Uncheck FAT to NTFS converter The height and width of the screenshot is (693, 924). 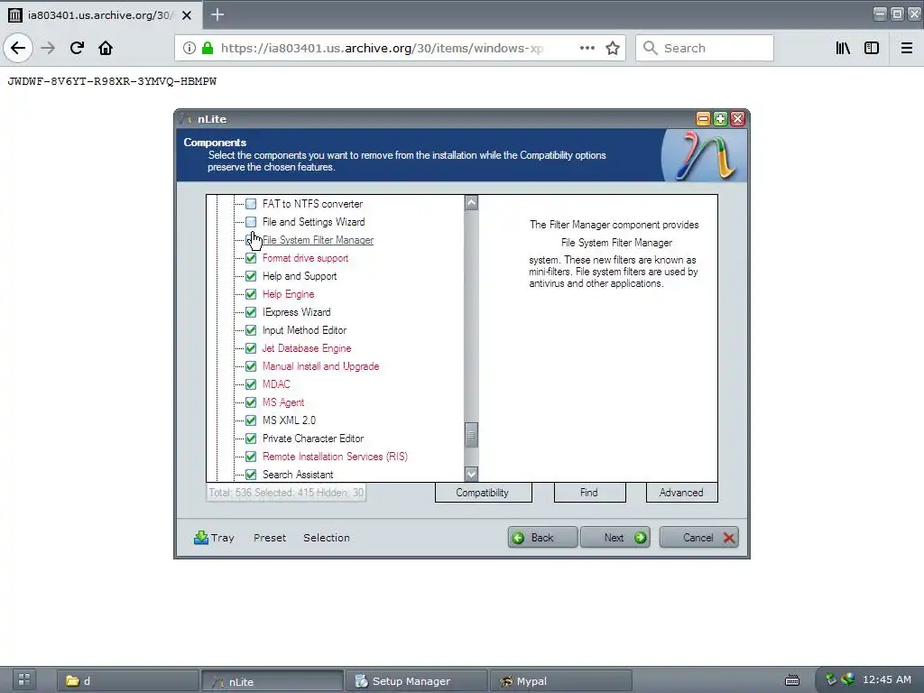[251, 204]
